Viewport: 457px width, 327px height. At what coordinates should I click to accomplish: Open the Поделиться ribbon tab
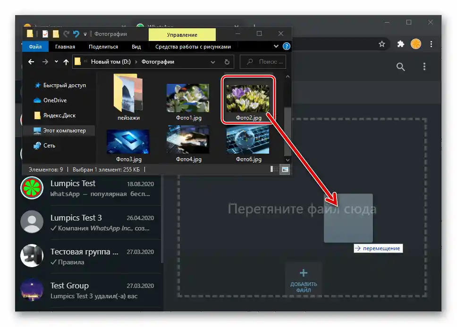coord(103,47)
